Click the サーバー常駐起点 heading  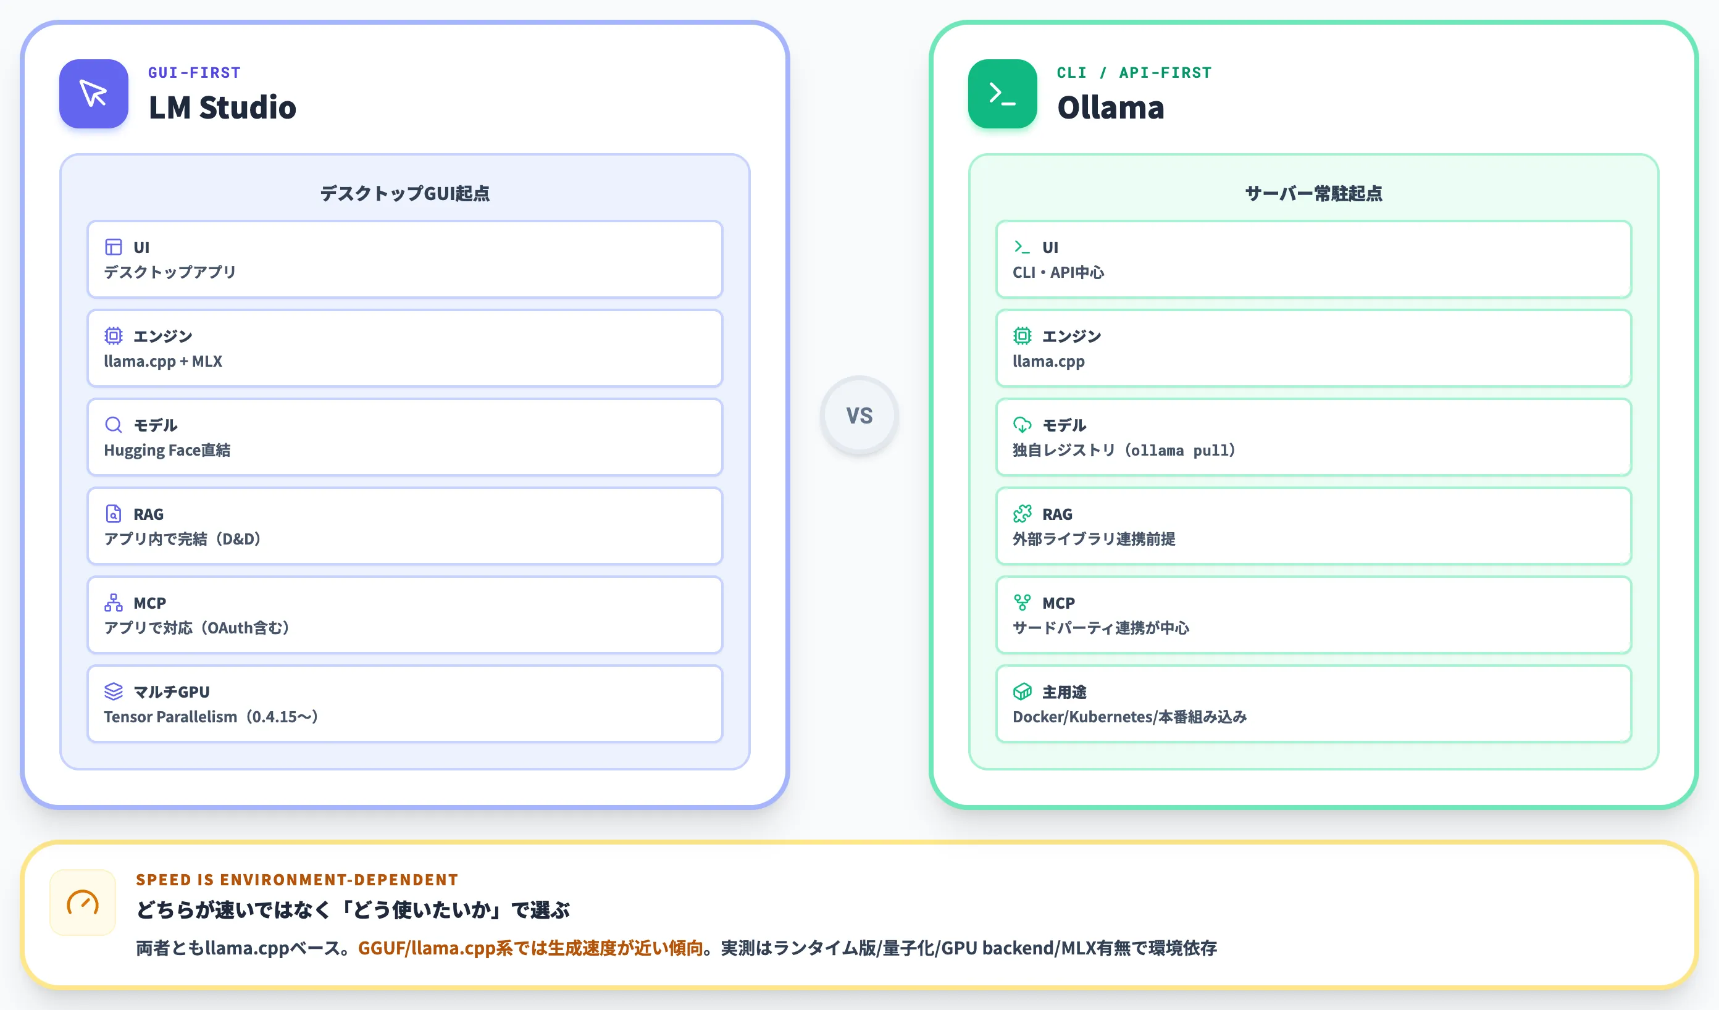pyautogui.click(x=1313, y=193)
